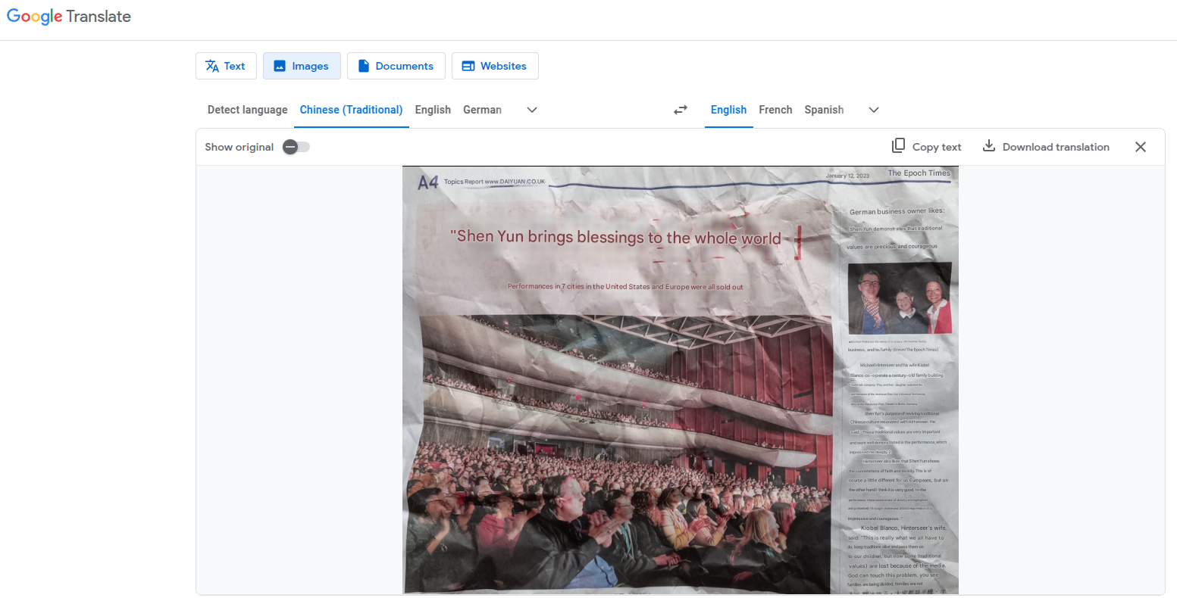Choose Chinese (Traditional) as source language

click(x=351, y=110)
